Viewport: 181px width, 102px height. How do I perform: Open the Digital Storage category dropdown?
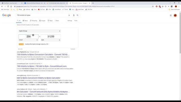[x=40, y=31]
